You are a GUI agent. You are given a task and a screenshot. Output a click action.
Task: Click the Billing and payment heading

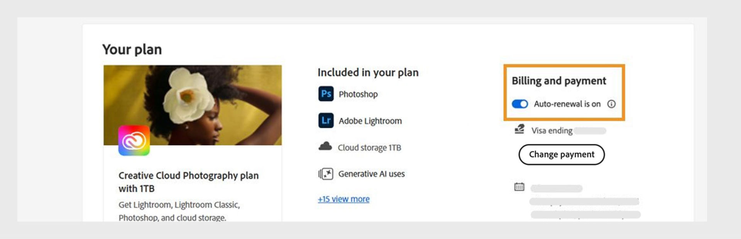tap(559, 81)
